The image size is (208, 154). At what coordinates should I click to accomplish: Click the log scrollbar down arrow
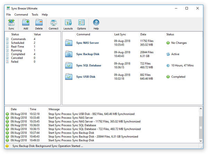pyautogui.click(x=201, y=141)
